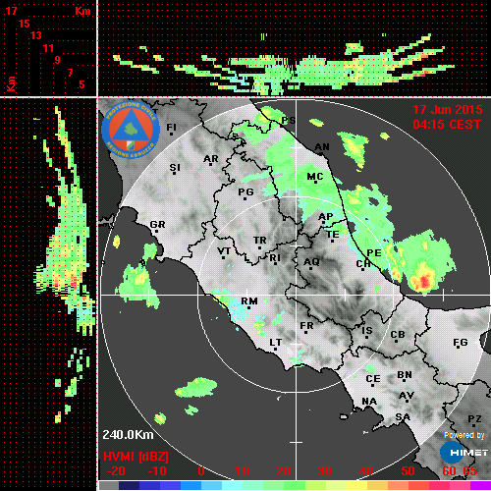Click the Protezione Civile Abruzzo logo

pos(131,130)
